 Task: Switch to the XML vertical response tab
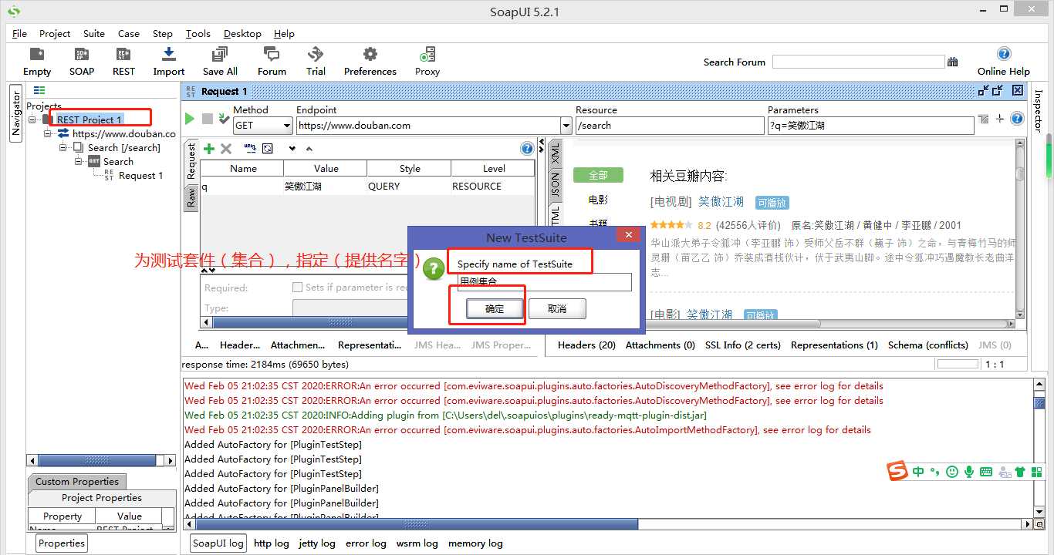click(x=556, y=153)
